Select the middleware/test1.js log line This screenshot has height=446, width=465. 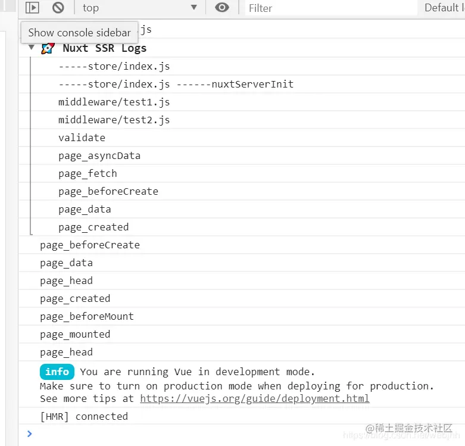114,102
